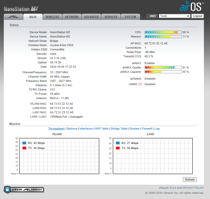Click the WLAN0 throughput graph

pyautogui.click(x=59, y=156)
